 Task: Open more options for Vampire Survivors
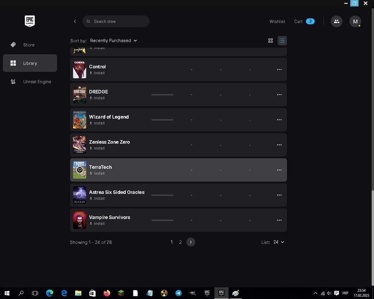point(279,220)
